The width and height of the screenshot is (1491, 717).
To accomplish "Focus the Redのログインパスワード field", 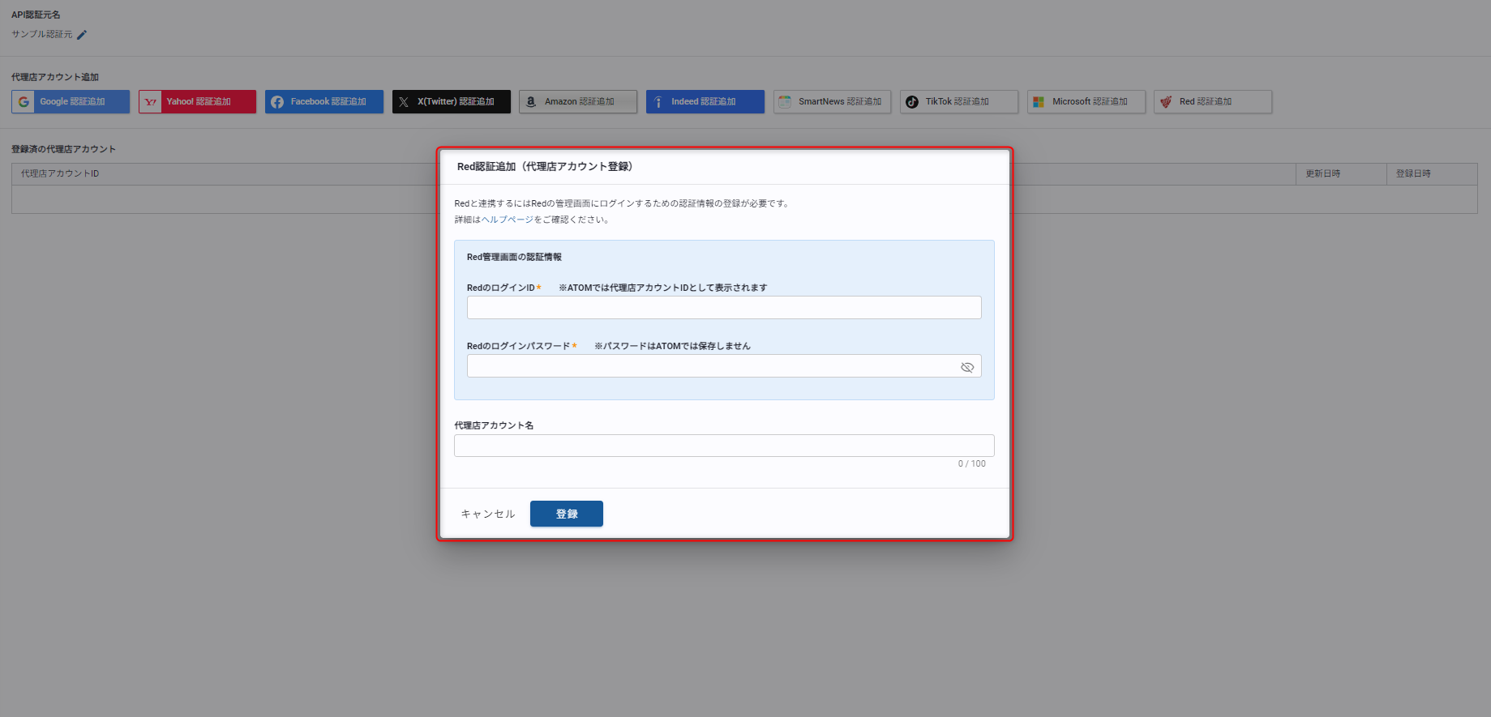I will click(709, 366).
